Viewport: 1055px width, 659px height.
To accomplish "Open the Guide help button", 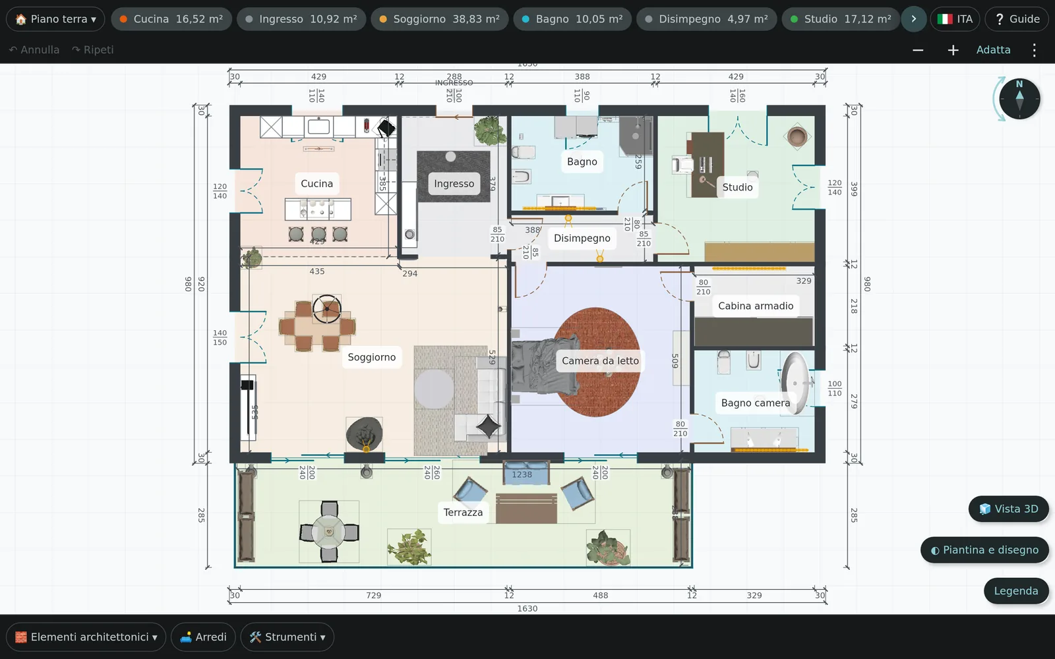I will coord(1017,19).
